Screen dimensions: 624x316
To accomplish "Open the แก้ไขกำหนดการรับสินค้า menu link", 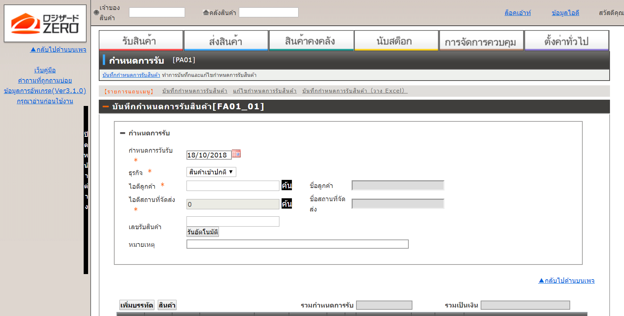I will tap(265, 91).
